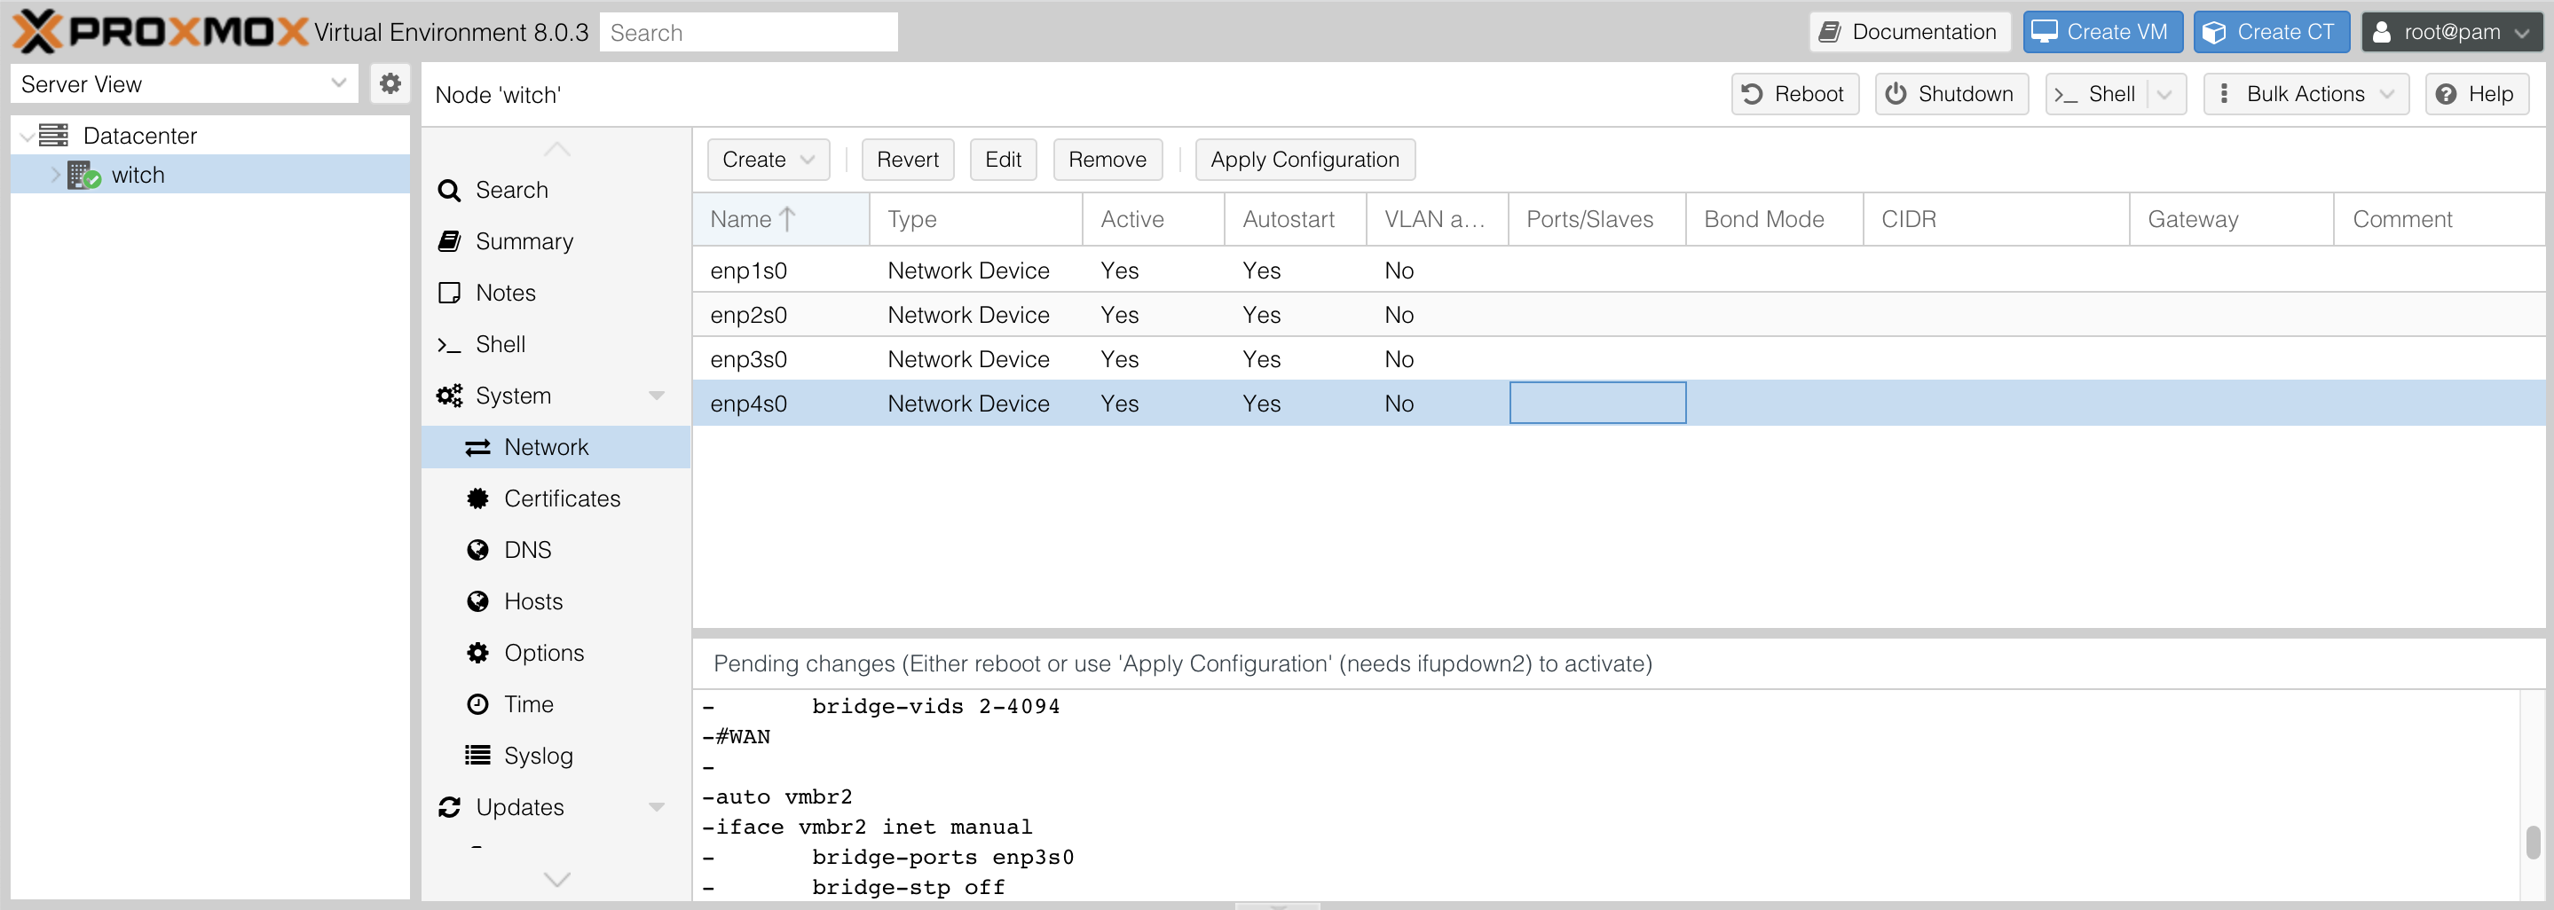This screenshot has height=910, width=2554.
Task: Open the Search panel icon
Action: click(449, 189)
